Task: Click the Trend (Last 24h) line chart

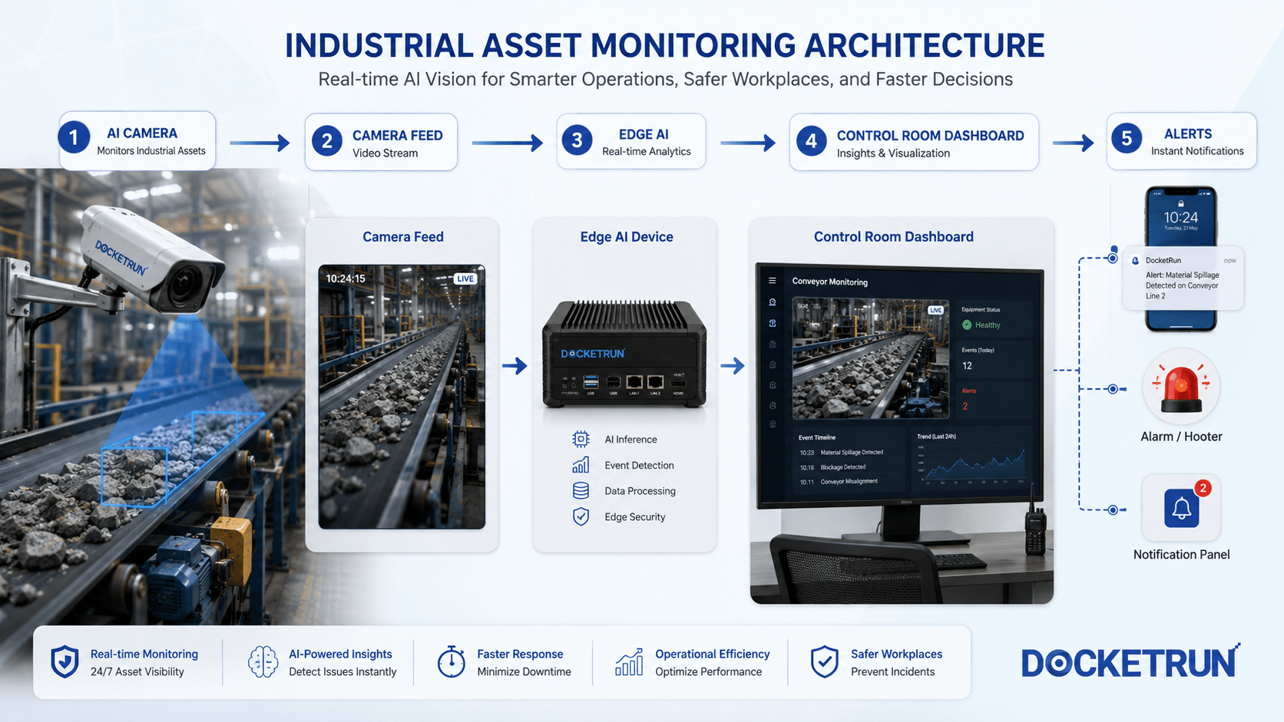Action: [972, 465]
